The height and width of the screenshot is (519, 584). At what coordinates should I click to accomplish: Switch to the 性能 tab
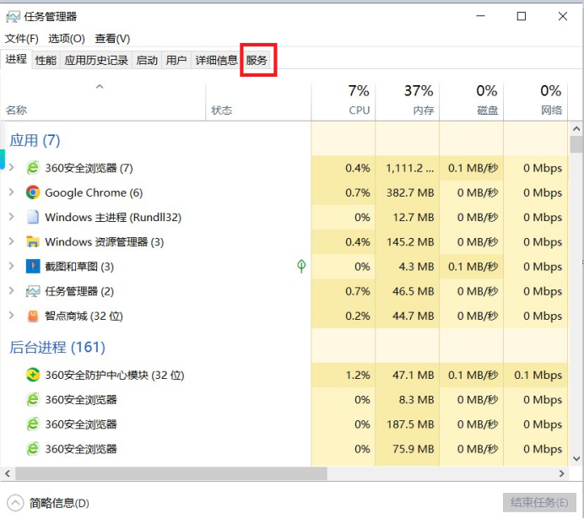pyautogui.click(x=46, y=60)
